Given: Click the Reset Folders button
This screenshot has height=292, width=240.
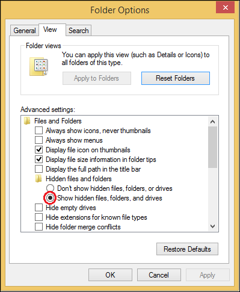Looking at the screenshot, I should coord(176,78).
